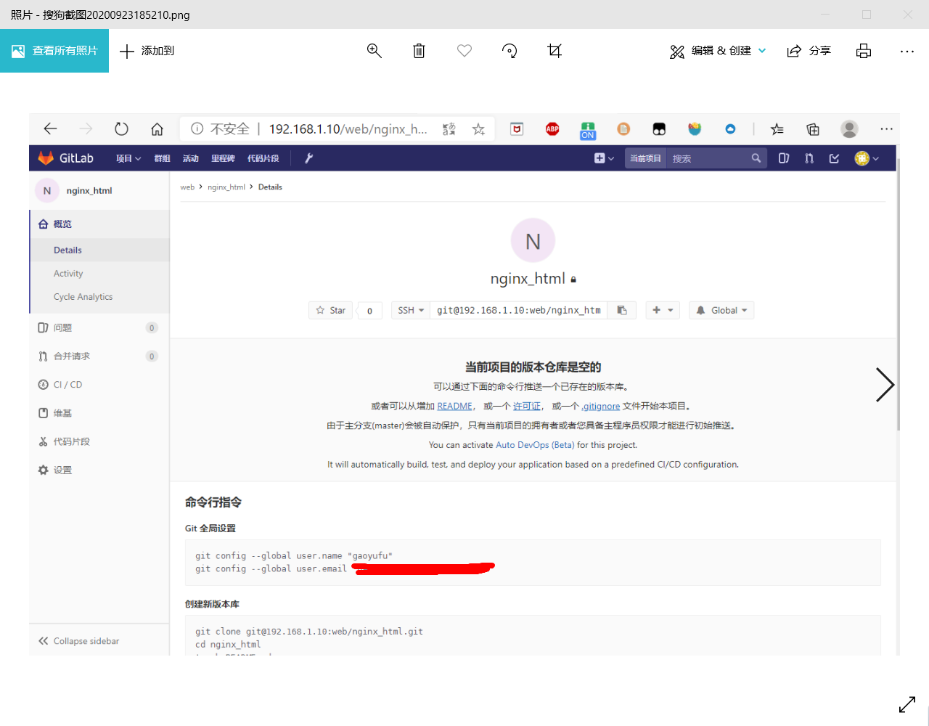Open the Photos more options ellipsis menu
Image resolution: width=929 pixels, height=726 pixels.
907,51
